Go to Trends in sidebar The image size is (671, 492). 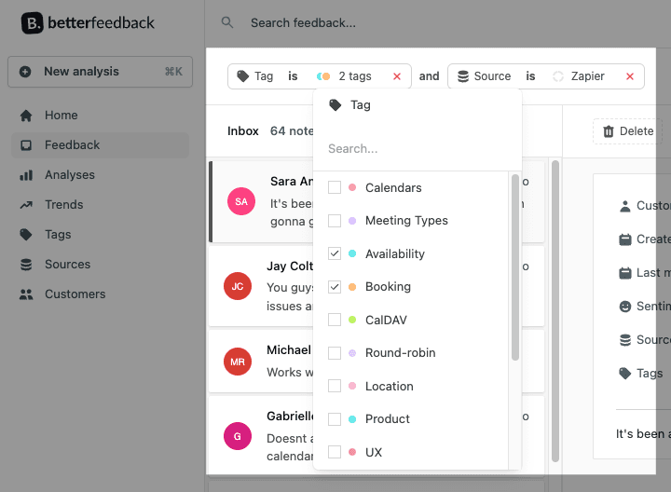coord(63,205)
